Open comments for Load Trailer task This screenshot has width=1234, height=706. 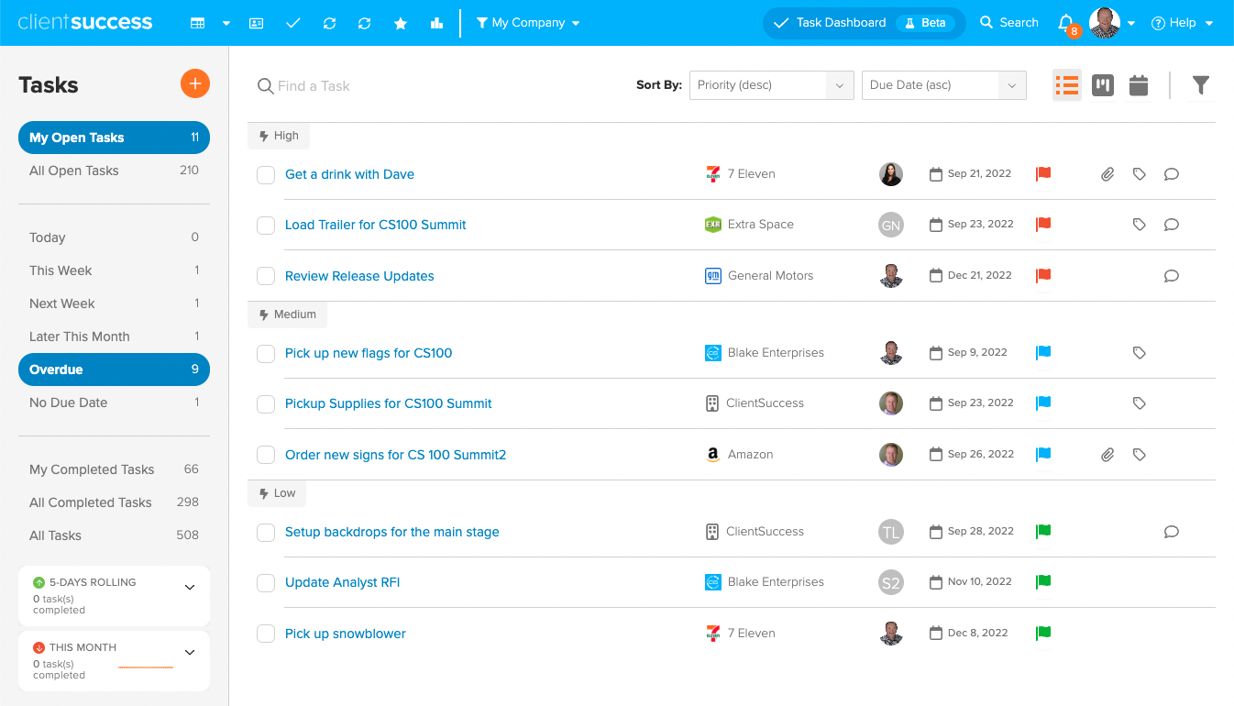tap(1171, 225)
